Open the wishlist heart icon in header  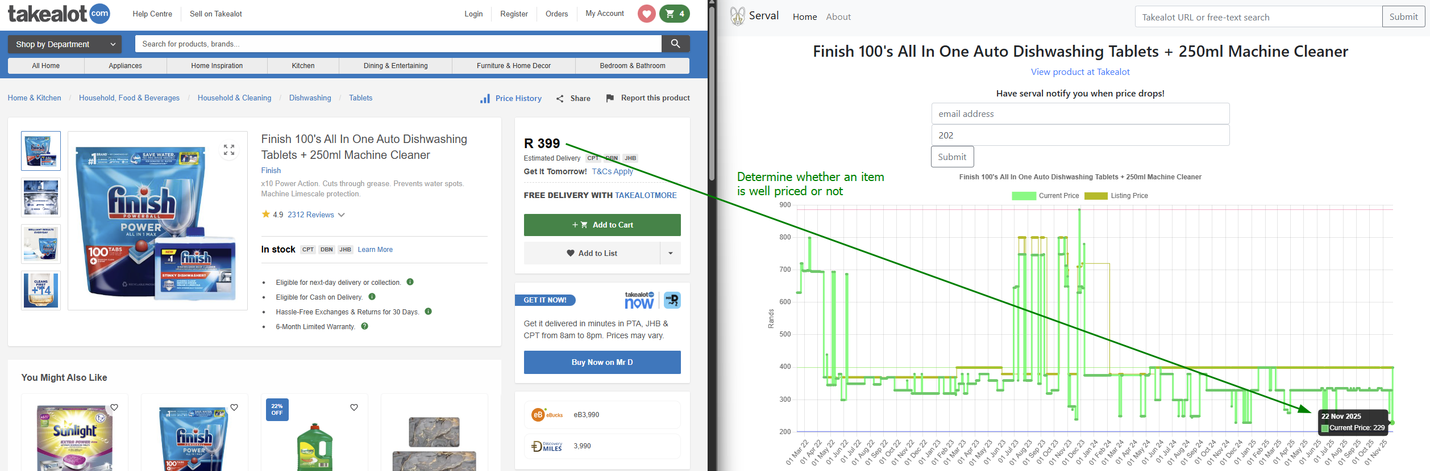[646, 14]
